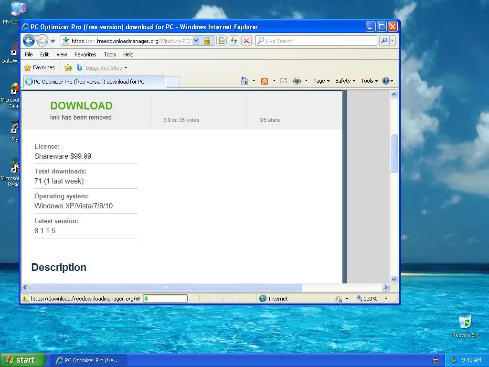Screen dimensions: 489x367
Task: Click the Internet zone globe icon
Action: coord(263,299)
